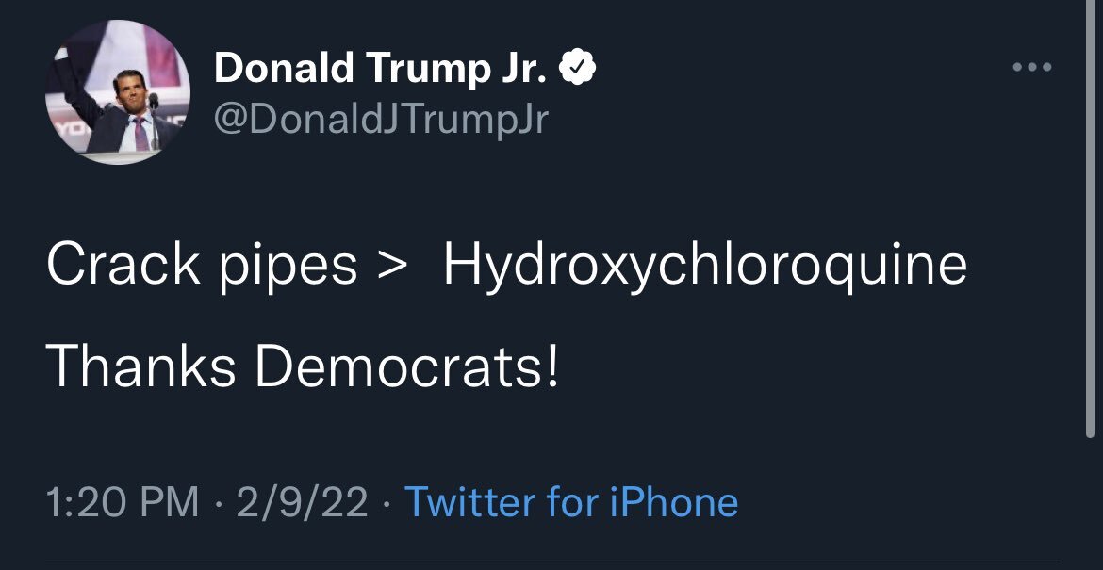The image size is (1103, 570).
Task: Click the blue verified checkmark badge
Action: tap(578, 68)
